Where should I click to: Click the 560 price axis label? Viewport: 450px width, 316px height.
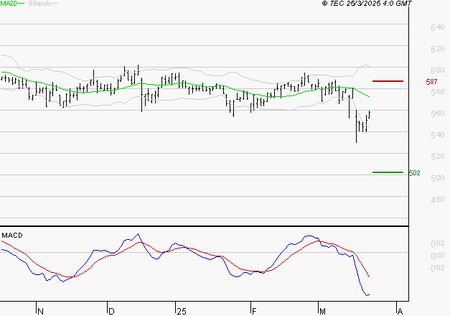438,113
